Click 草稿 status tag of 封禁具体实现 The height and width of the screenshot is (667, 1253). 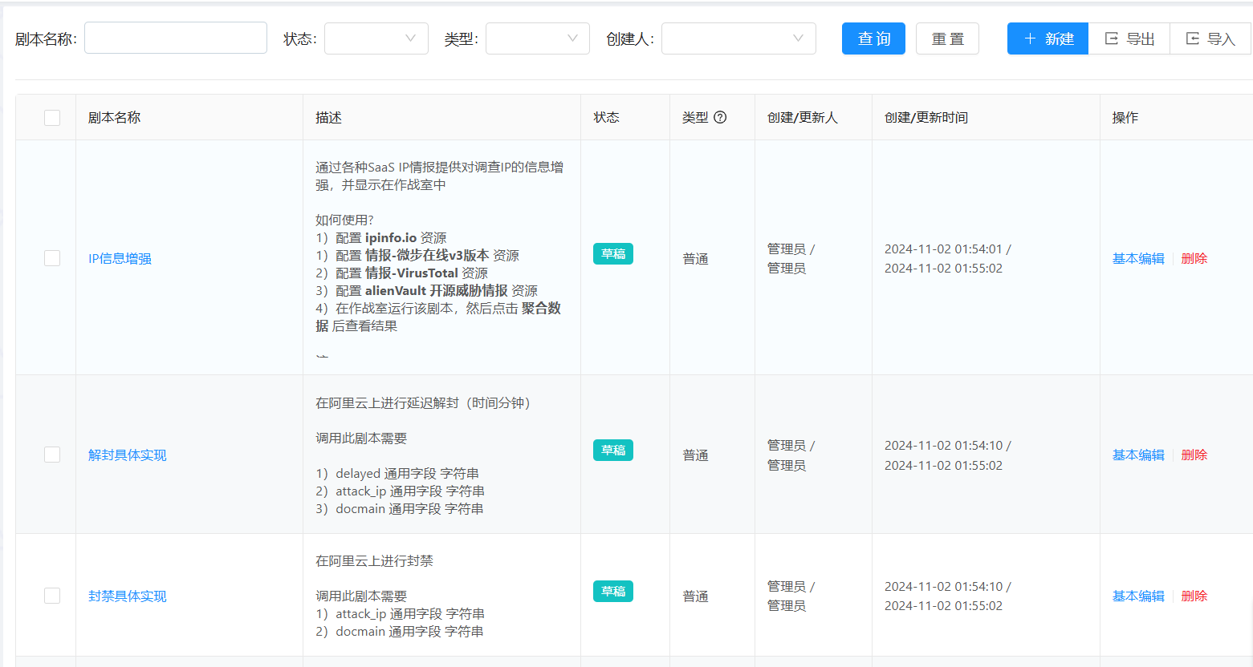(613, 591)
